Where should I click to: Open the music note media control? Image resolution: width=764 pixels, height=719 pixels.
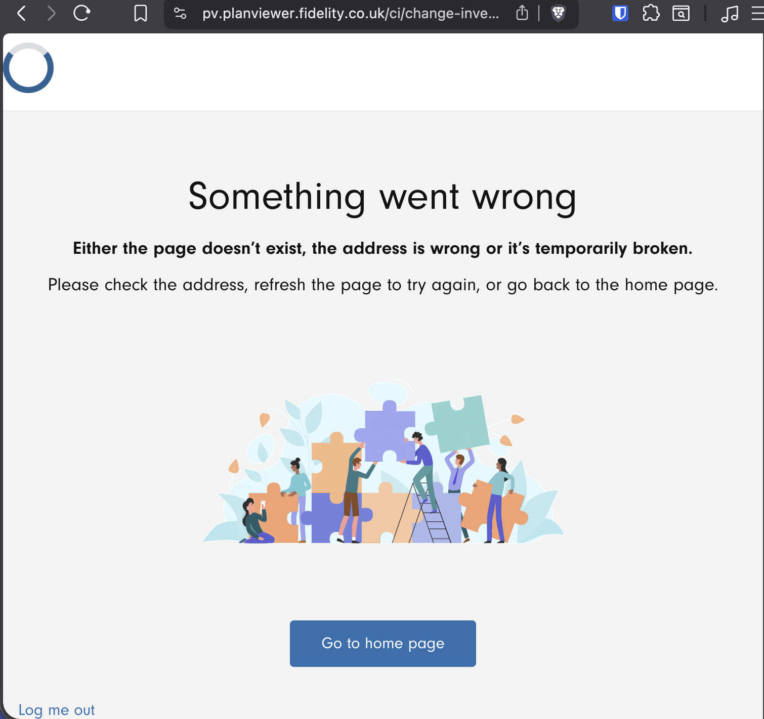pyautogui.click(x=729, y=13)
